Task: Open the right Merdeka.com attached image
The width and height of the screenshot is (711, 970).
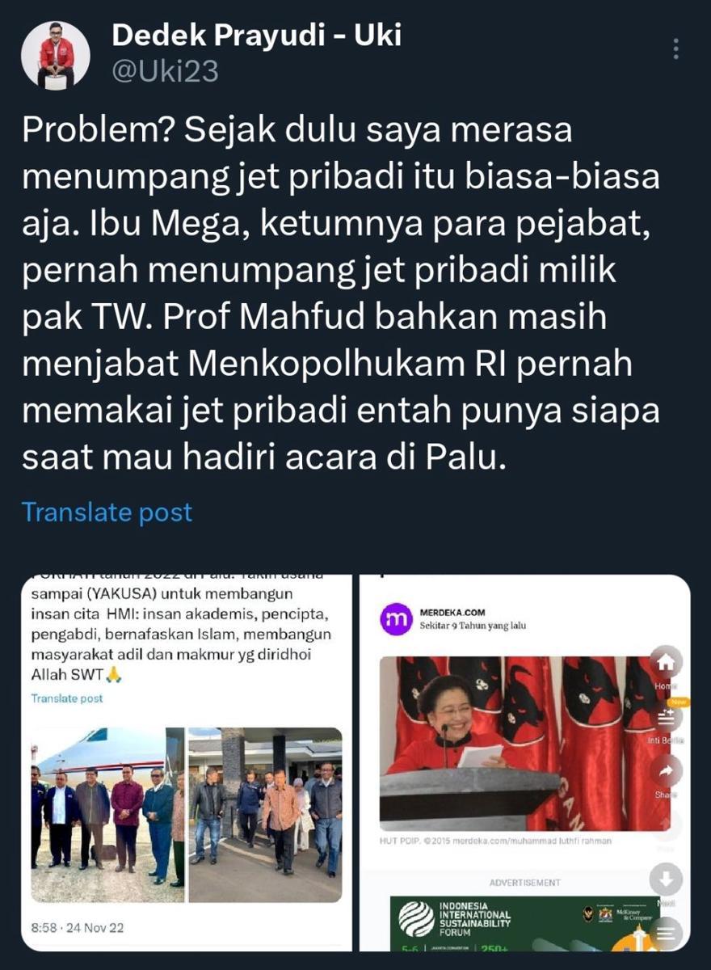Action: (525, 763)
